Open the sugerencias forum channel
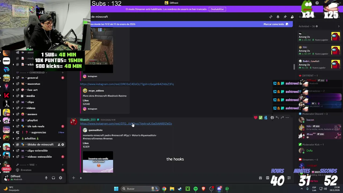The image size is (343, 193). (39, 132)
